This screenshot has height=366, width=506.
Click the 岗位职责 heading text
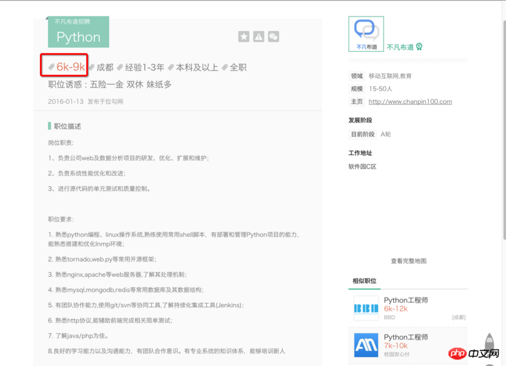[x=61, y=142]
